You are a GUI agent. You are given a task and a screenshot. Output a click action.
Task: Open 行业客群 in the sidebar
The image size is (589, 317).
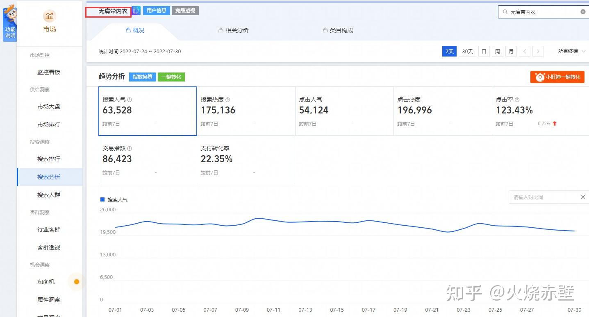49,229
